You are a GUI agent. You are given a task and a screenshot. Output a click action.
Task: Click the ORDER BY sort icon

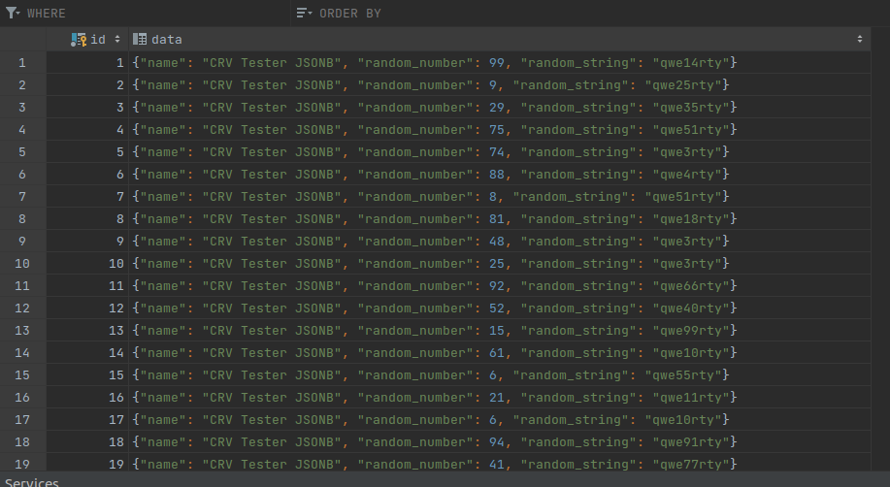point(304,14)
